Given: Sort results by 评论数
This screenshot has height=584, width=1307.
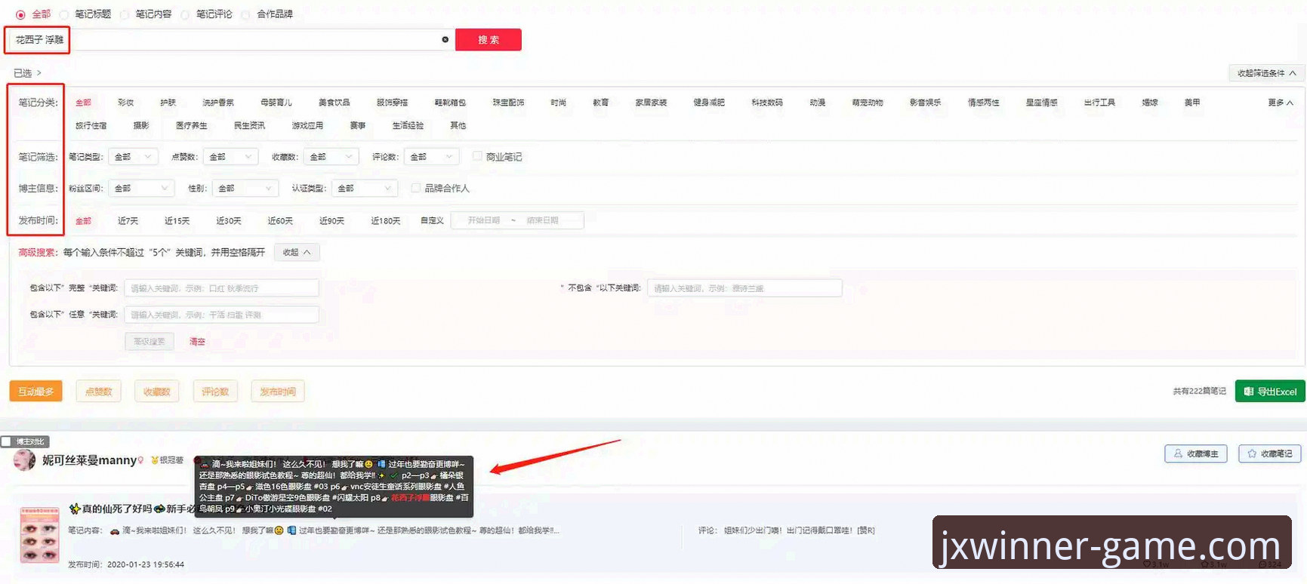Looking at the screenshot, I should 215,392.
